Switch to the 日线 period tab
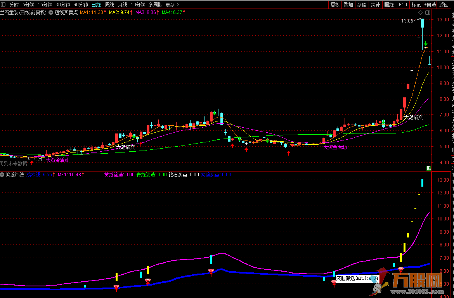454x298 pixels. coord(96,5)
